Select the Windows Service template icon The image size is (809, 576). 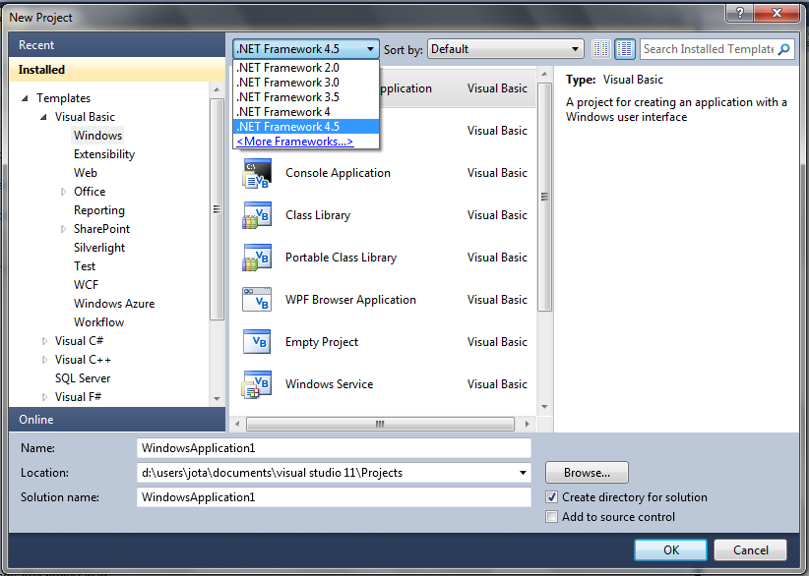tap(257, 384)
